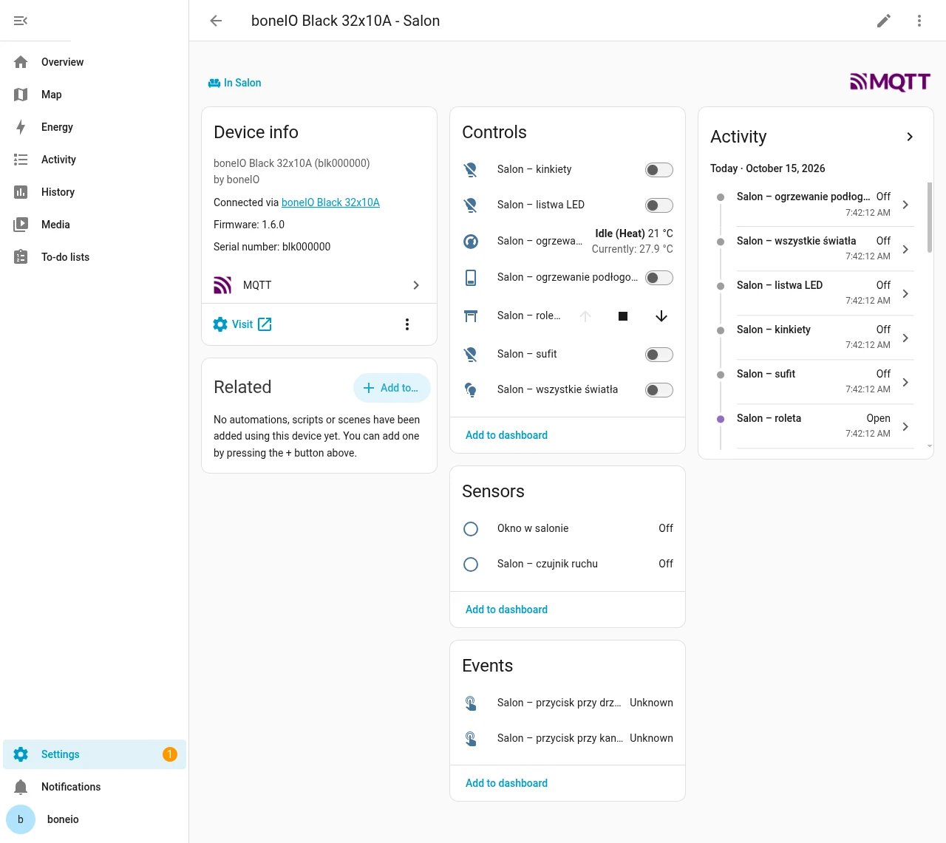Expand Salon – roleta activity entry chevron
Image resolution: width=946 pixels, height=843 pixels.
pyautogui.click(x=905, y=426)
